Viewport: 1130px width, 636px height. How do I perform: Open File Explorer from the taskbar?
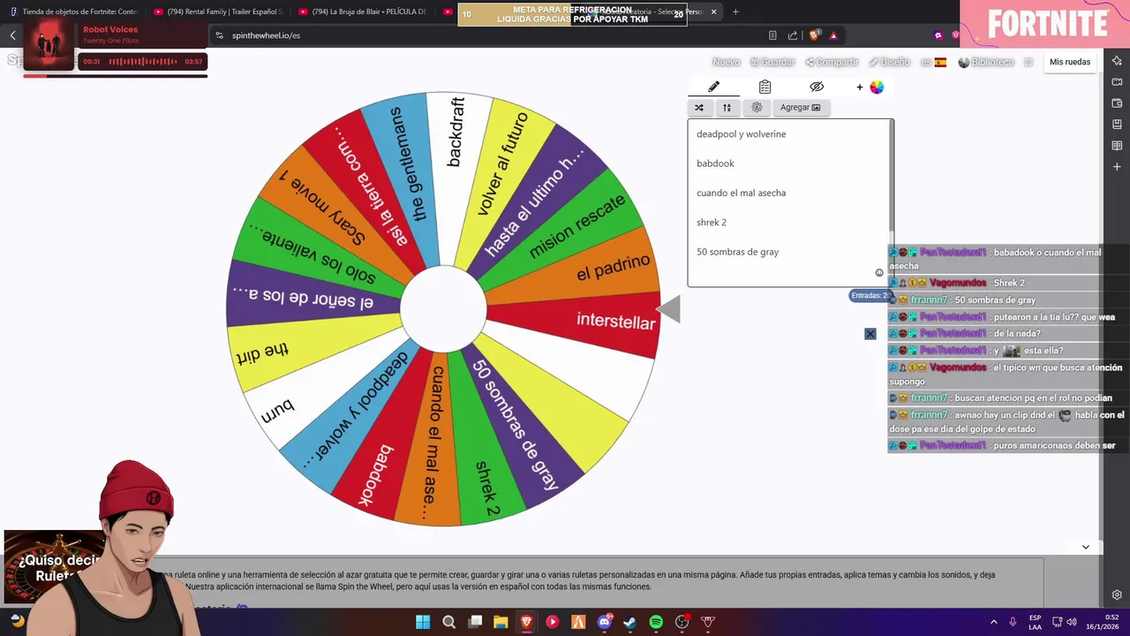[x=501, y=622]
